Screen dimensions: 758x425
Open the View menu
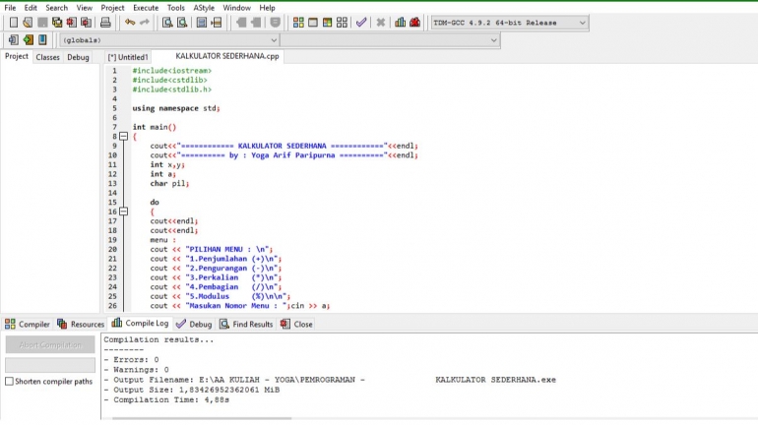[84, 8]
